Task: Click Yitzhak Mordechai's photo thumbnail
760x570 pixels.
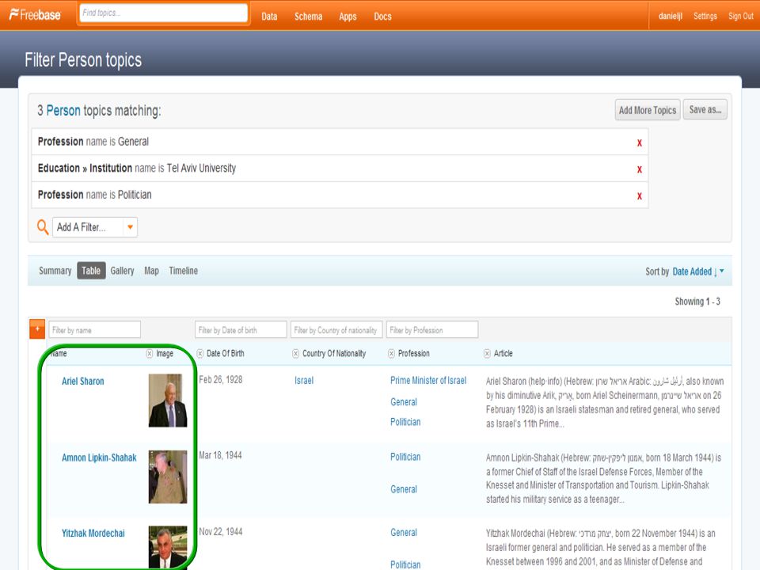Action: pyautogui.click(x=168, y=547)
